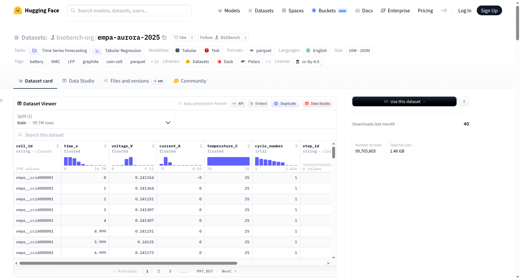520x280 pixels.
Task: Like this dataset
Action: point(180,37)
